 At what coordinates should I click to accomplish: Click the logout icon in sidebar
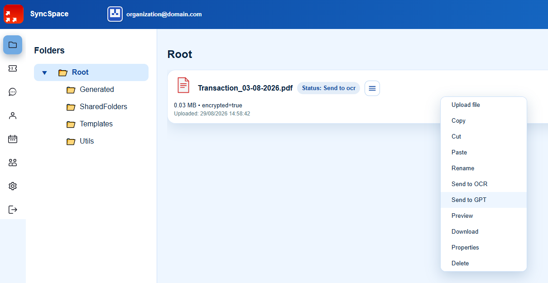pos(13,210)
